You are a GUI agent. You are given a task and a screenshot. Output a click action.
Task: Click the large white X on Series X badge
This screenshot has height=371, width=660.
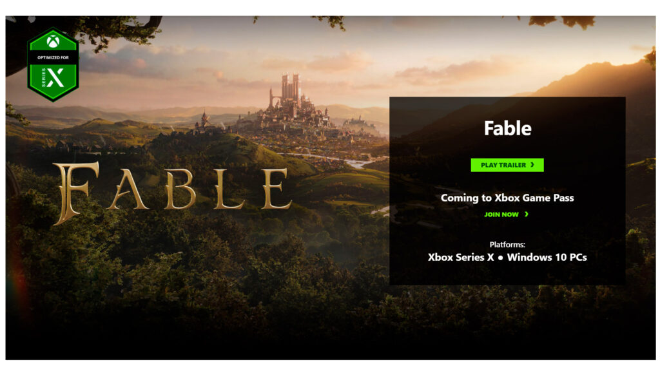coord(55,78)
